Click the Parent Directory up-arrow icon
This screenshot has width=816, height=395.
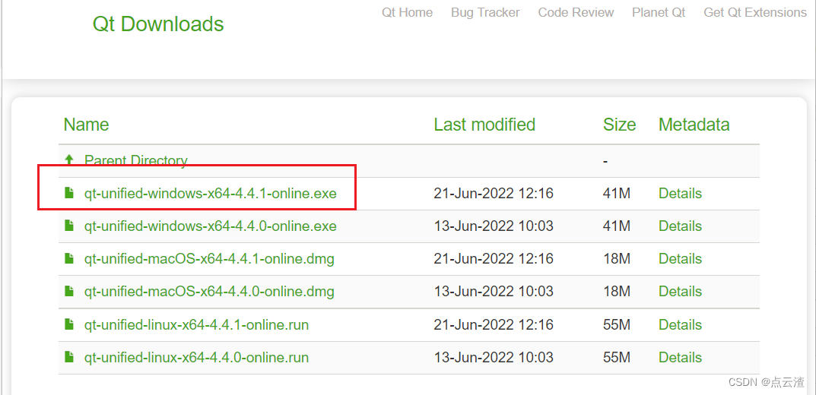coord(68,160)
